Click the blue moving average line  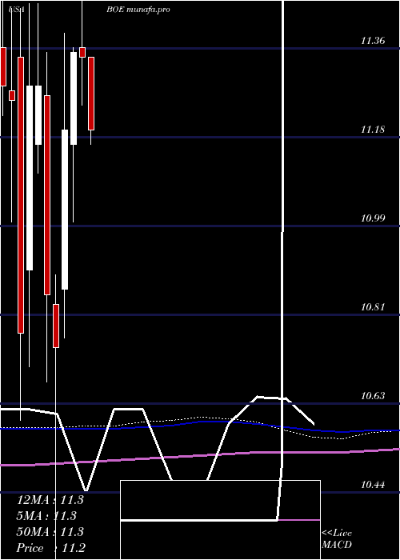click(200, 425)
